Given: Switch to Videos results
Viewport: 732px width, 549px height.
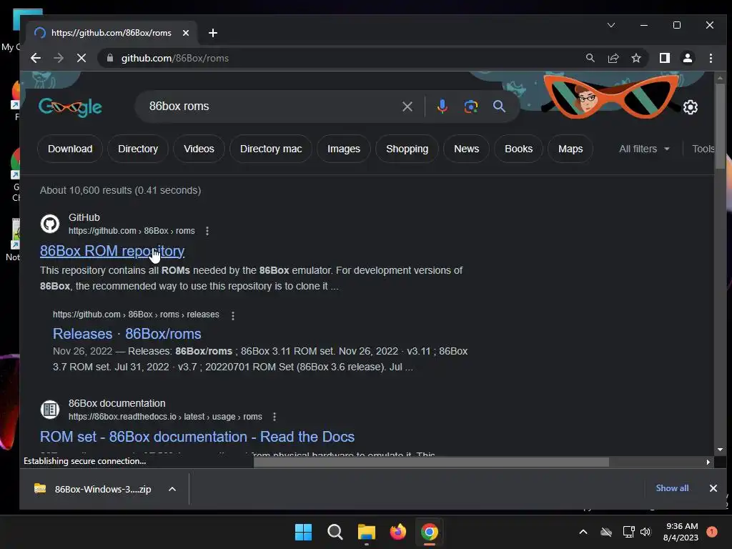Looking at the screenshot, I should click(x=199, y=149).
